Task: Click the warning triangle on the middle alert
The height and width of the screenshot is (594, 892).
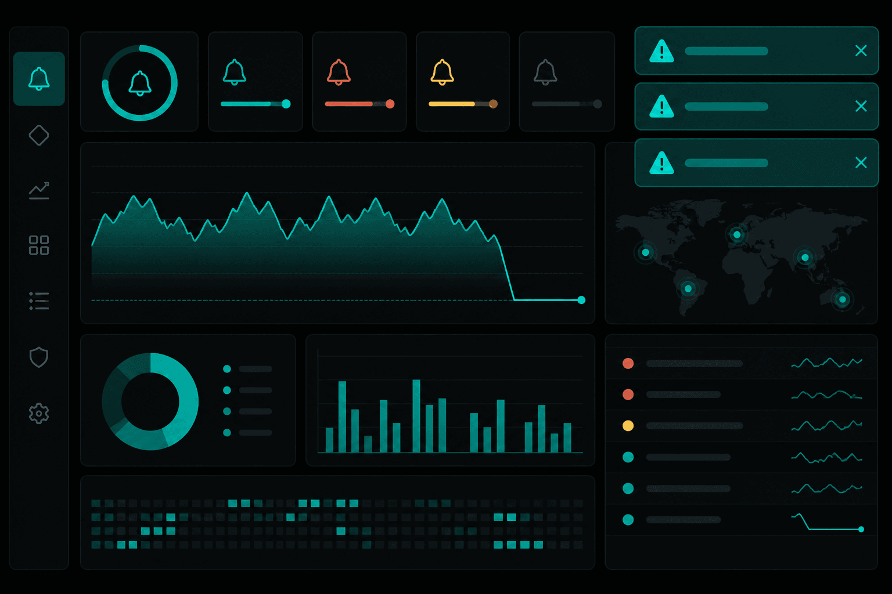Action: (x=661, y=107)
